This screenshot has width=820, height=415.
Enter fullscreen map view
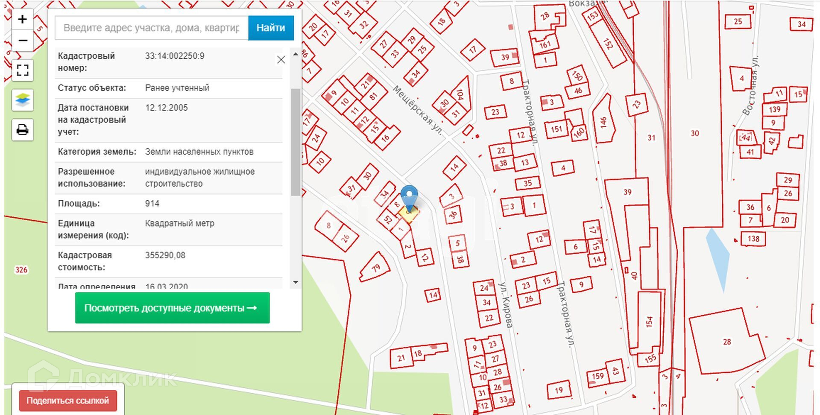click(x=22, y=70)
